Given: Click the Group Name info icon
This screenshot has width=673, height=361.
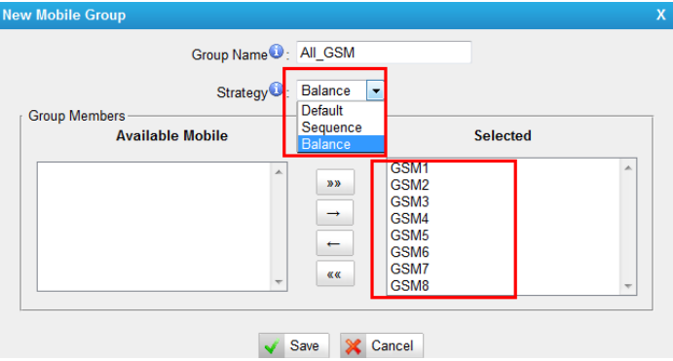Looking at the screenshot, I should coord(276,52).
